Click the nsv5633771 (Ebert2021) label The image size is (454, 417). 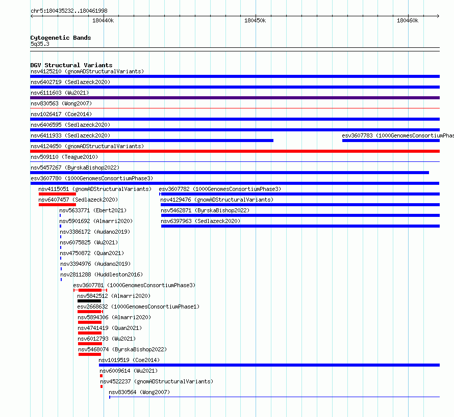pos(93,210)
